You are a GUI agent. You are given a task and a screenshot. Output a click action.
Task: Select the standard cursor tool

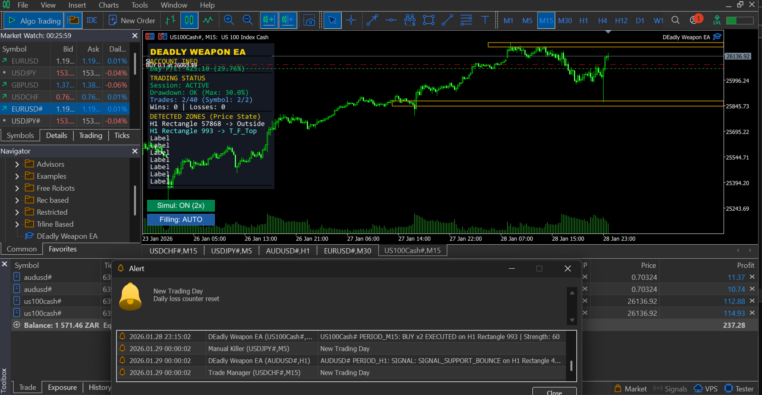[x=332, y=20]
